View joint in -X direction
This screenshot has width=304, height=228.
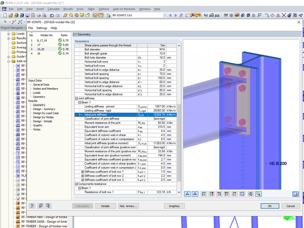(x=212, y=194)
